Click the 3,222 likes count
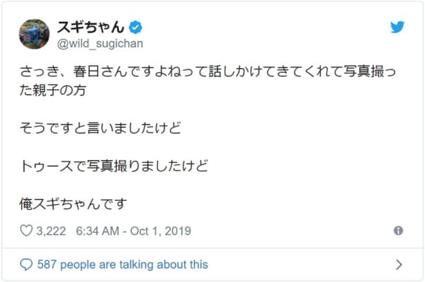The width and height of the screenshot is (425, 282). coord(51,231)
